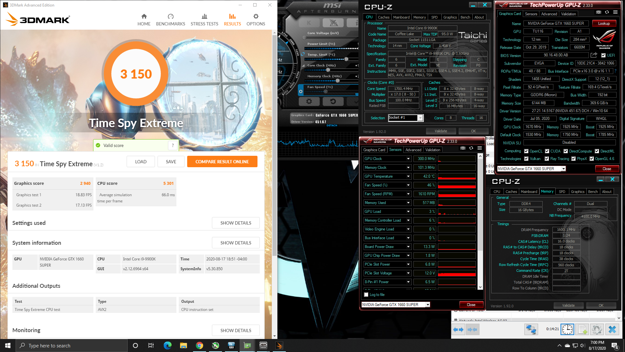
Task: Switch to Mainboard tab in top CPU-Z
Action: tap(401, 17)
